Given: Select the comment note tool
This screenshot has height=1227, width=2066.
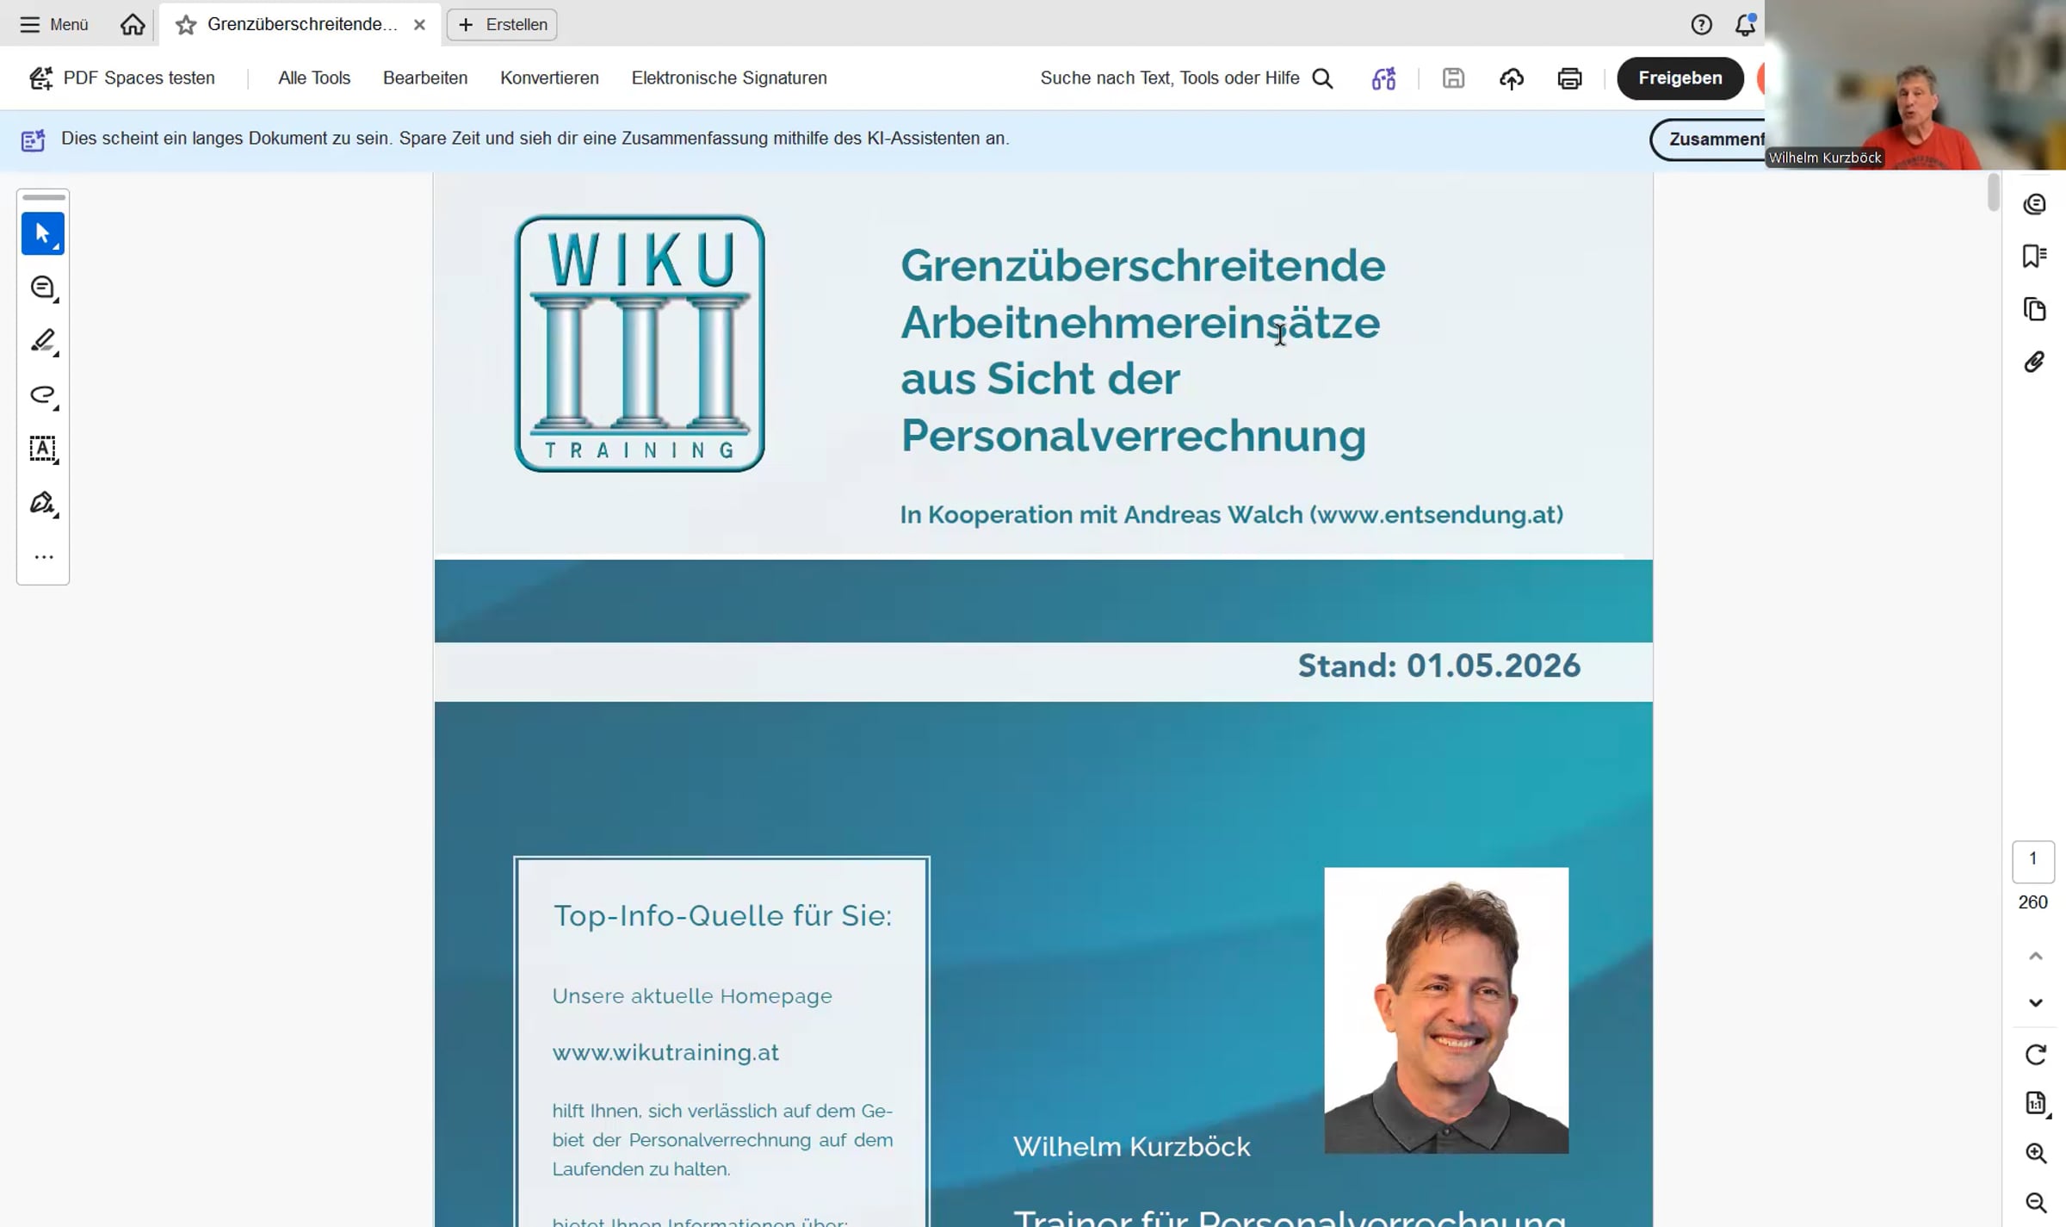Looking at the screenshot, I should pos(43,288).
